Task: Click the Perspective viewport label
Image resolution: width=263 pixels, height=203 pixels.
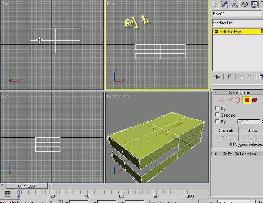Action: pyautogui.click(x=118, y=96)
